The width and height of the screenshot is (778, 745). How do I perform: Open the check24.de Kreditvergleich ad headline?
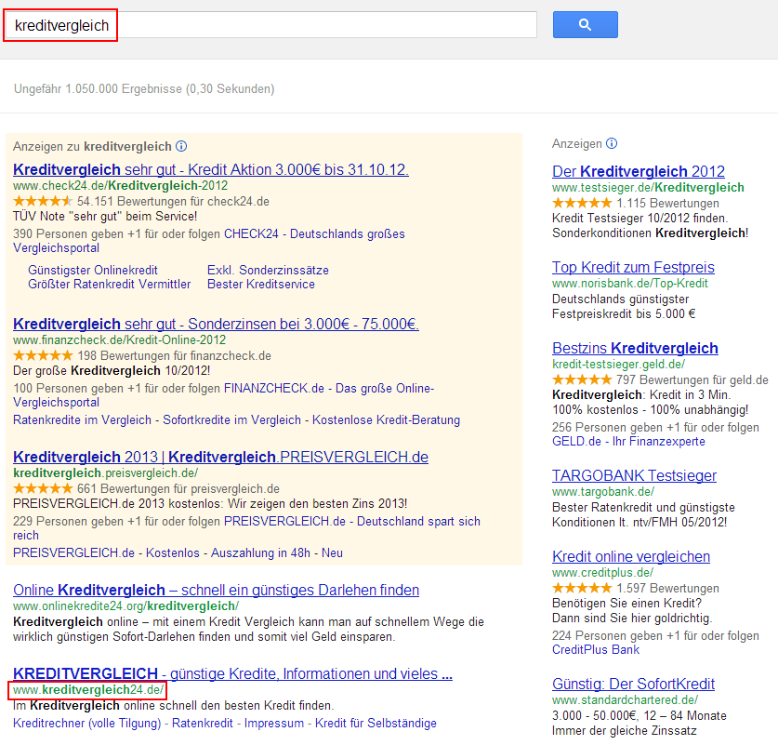(211, 169)
